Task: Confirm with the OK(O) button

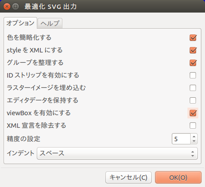Action: pyautogui.click(x=178, y=178)
